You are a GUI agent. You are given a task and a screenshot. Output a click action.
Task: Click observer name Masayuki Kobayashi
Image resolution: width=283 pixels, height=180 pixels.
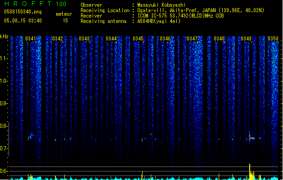coord(162,5)
